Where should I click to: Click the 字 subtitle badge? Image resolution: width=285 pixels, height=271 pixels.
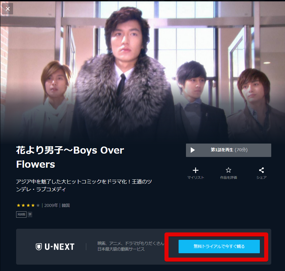tap(30, 214)
